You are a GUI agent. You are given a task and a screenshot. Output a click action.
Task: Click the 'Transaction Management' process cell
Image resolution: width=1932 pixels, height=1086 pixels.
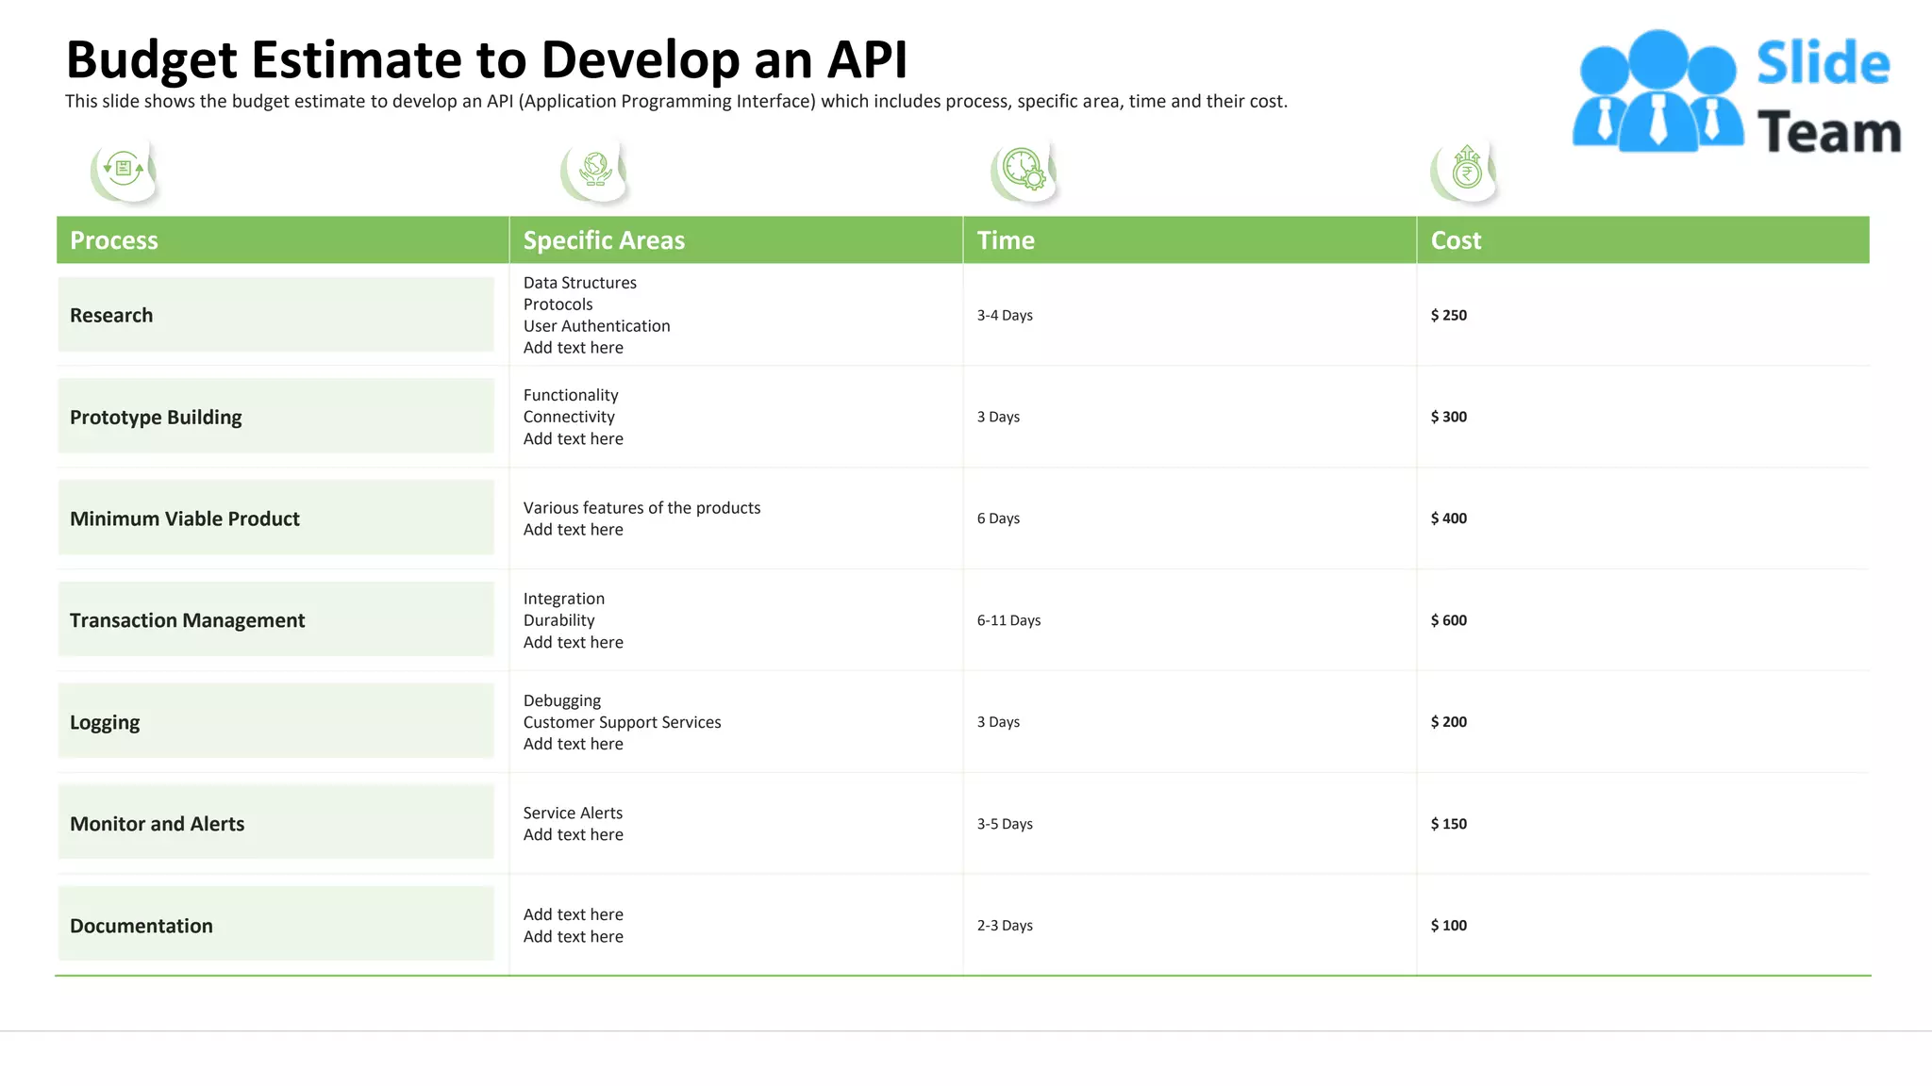275,620
